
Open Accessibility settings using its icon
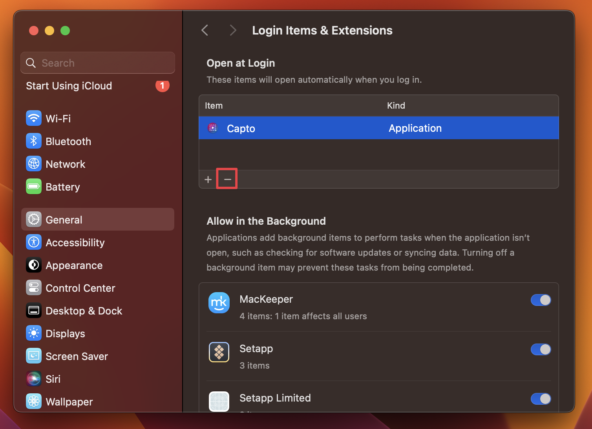click(x=34, y=242)
